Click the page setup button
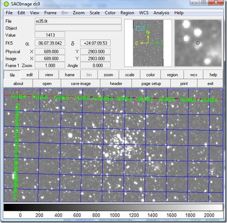 pos(151,84)
